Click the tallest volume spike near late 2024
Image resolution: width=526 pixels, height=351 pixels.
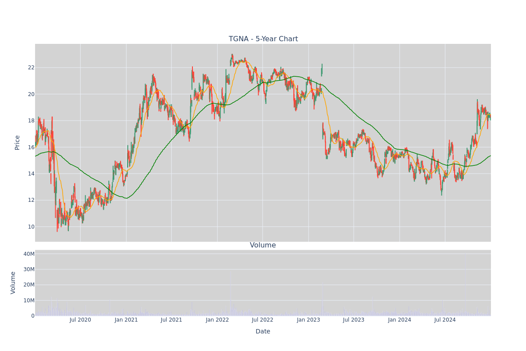tap(465, 284)
